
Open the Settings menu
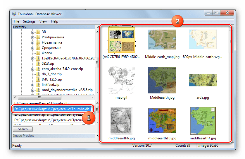click(29, 21)
